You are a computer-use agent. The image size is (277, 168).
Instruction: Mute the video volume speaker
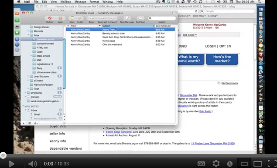pos(33,164)
